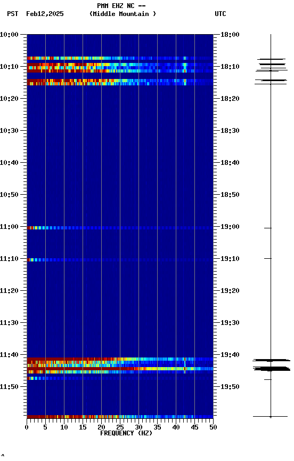Click the 20 Hz frequency tick label
The width and height of the screenshot is (294, 461).
101,427
